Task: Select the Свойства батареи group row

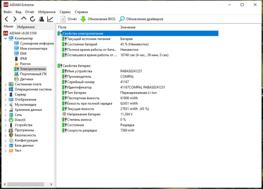Action: [x=138, y=66]
